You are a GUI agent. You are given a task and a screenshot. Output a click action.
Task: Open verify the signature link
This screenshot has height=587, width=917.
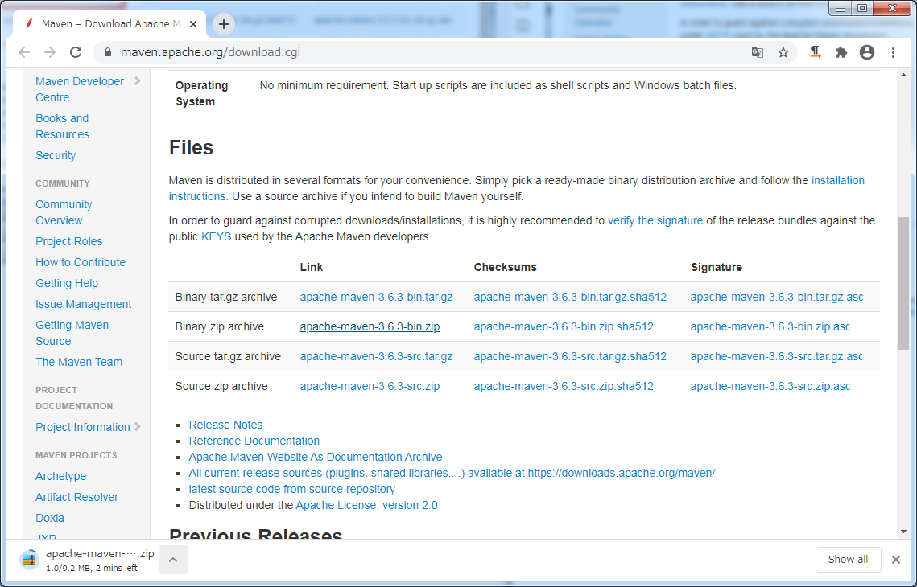(x=655, y=221)
